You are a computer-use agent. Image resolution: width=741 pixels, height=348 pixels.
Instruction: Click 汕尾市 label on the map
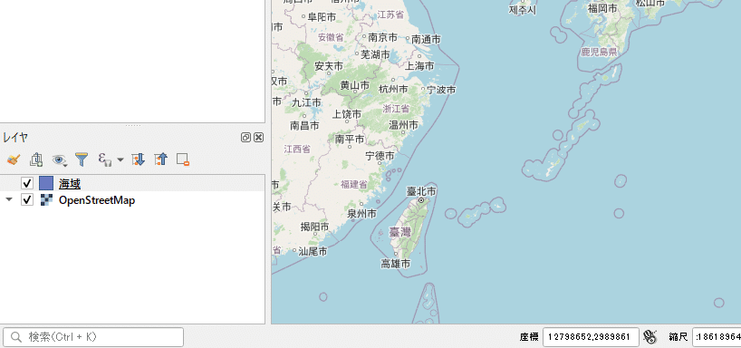[313, 252]
